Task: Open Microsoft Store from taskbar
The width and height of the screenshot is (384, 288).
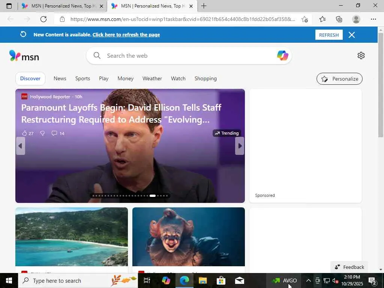Action: click(x=221, y=280)
